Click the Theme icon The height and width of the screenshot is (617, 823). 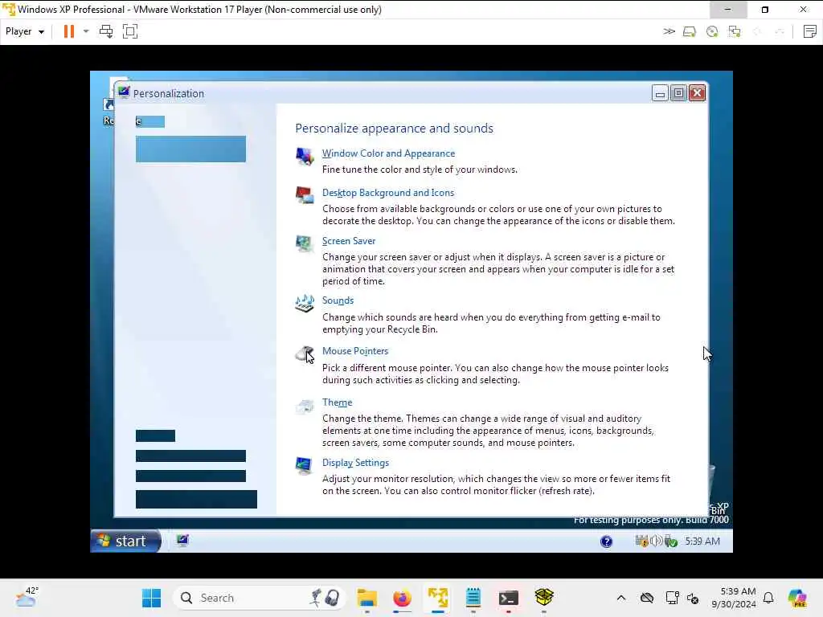click(x=305, y=406)
